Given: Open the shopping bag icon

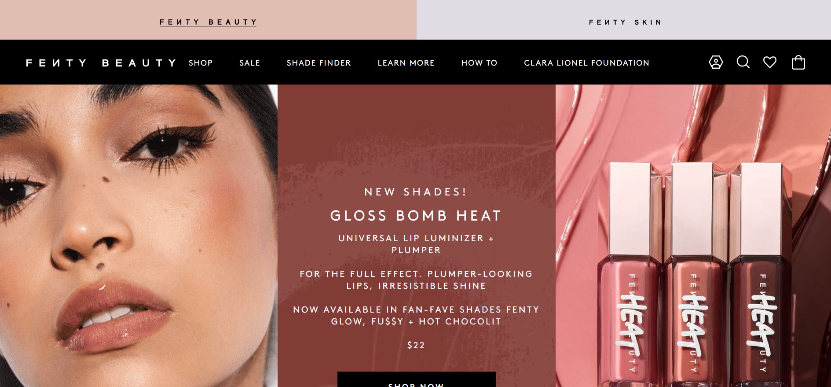Looking at the screenshot, I should point(798,62).
